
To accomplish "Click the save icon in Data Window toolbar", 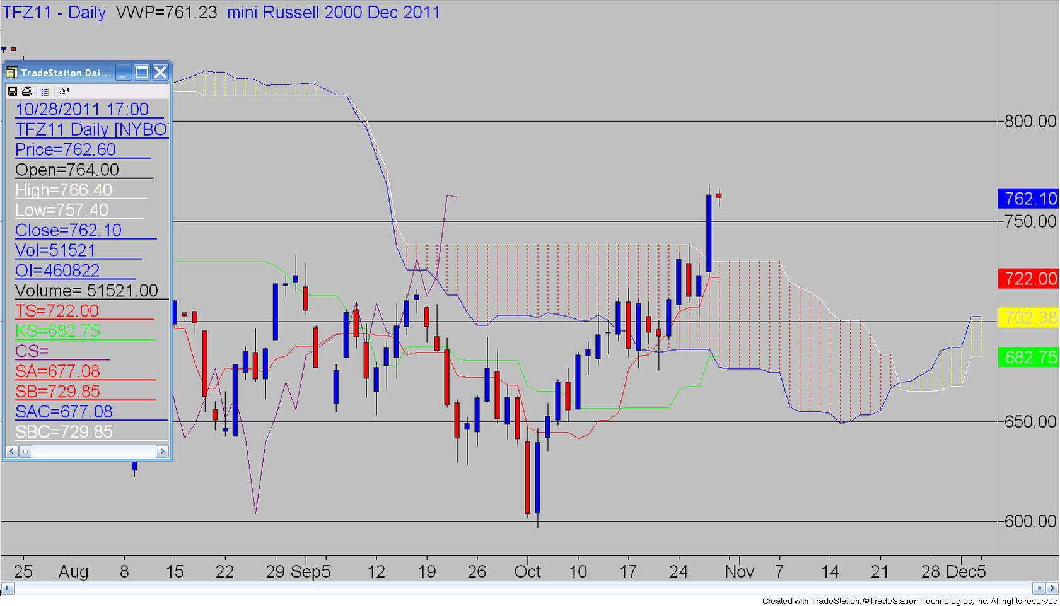I will (12, 91).
